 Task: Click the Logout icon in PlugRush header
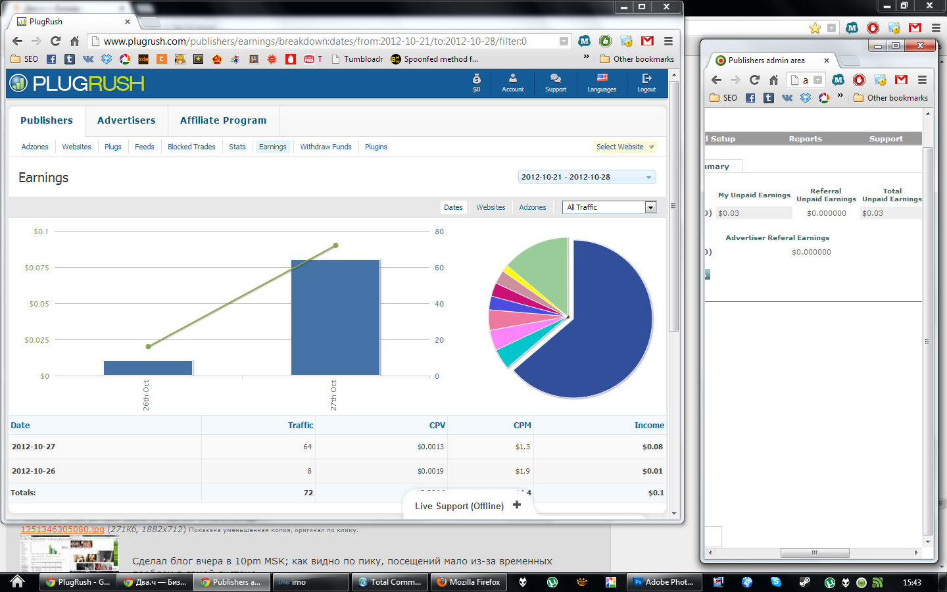pos(646,83)
